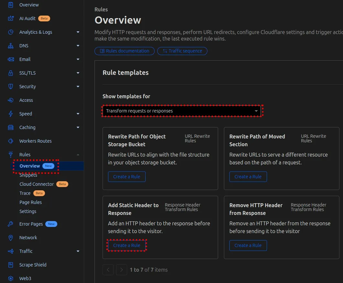
Task: Expand the Analytics & Logs submenu arrow
Action: tap(78, 32)
